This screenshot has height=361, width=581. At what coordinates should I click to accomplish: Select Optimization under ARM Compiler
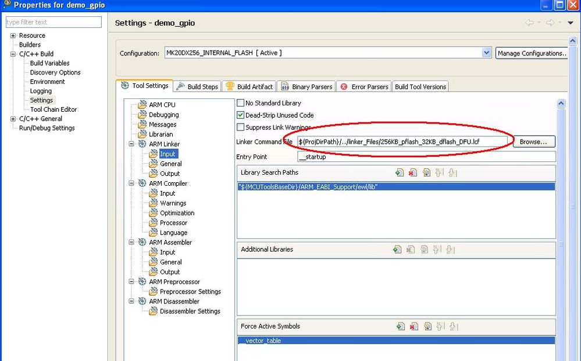177,213
